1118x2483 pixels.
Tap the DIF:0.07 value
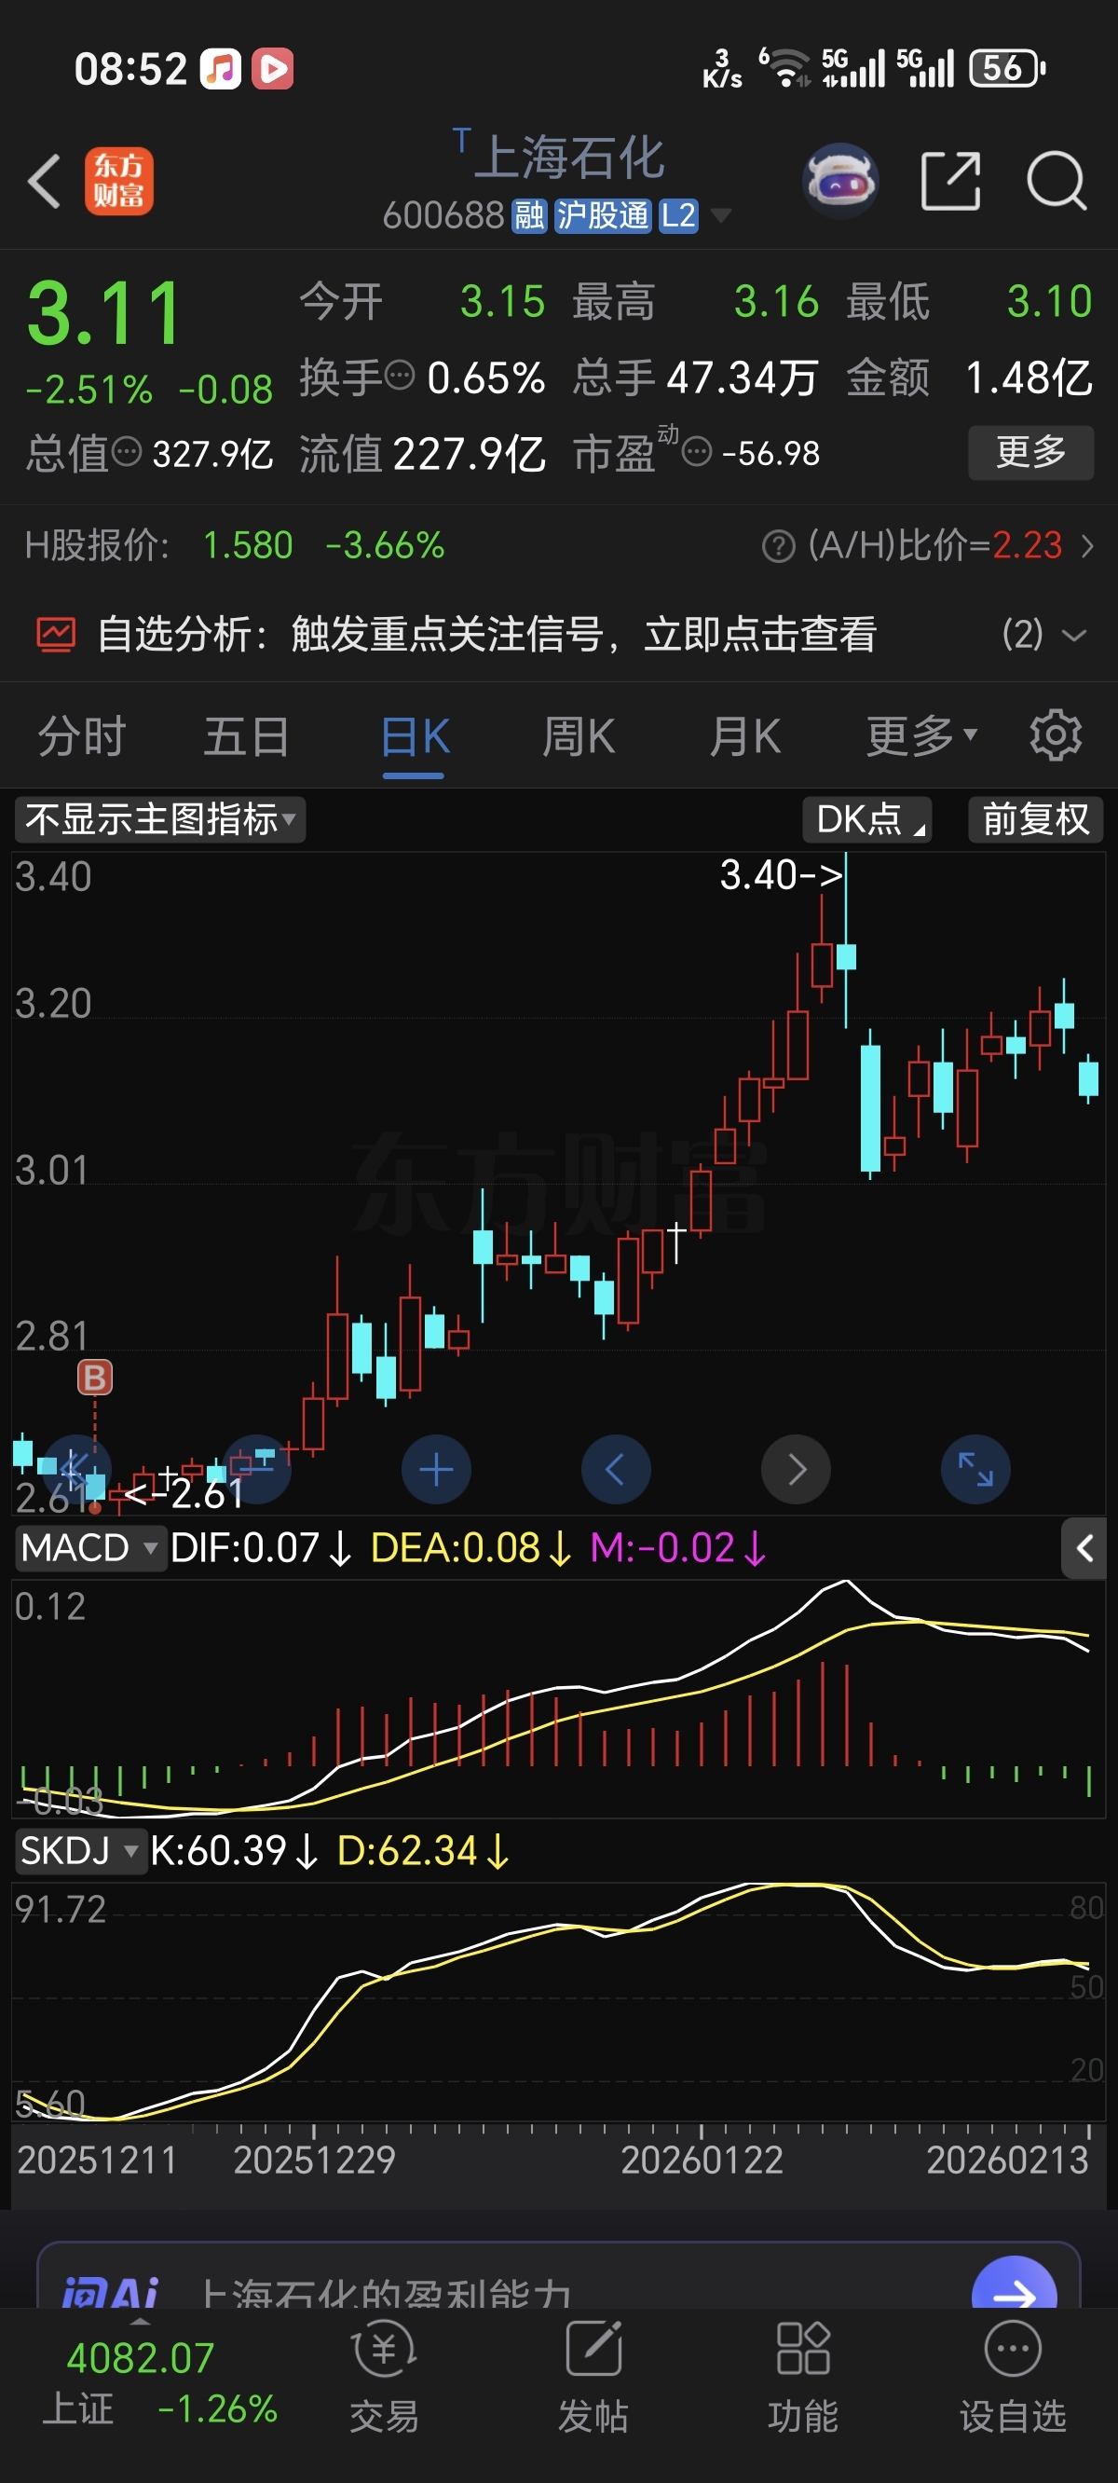pyautogui.click(x=261, y=1548)
